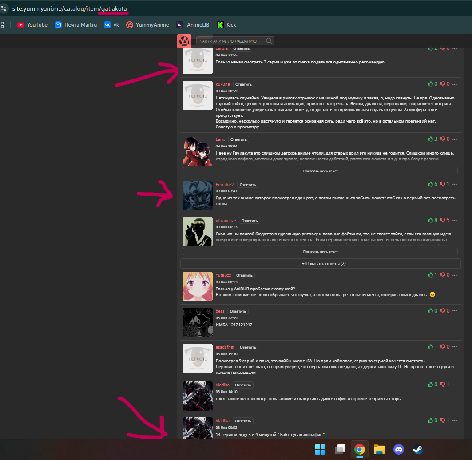Reply to asadsfhgf's comment

tap(248, 347)
